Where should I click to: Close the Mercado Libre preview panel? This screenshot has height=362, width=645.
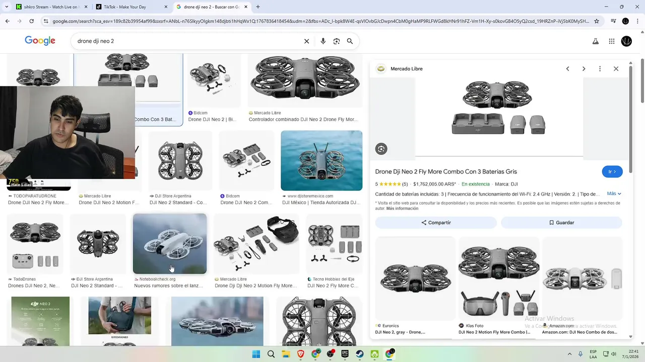click(616, 69)
